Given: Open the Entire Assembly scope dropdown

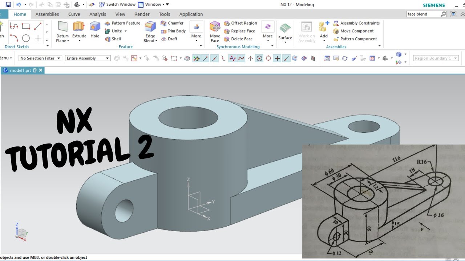Looking at the screenshot, I should click(88, 58).
